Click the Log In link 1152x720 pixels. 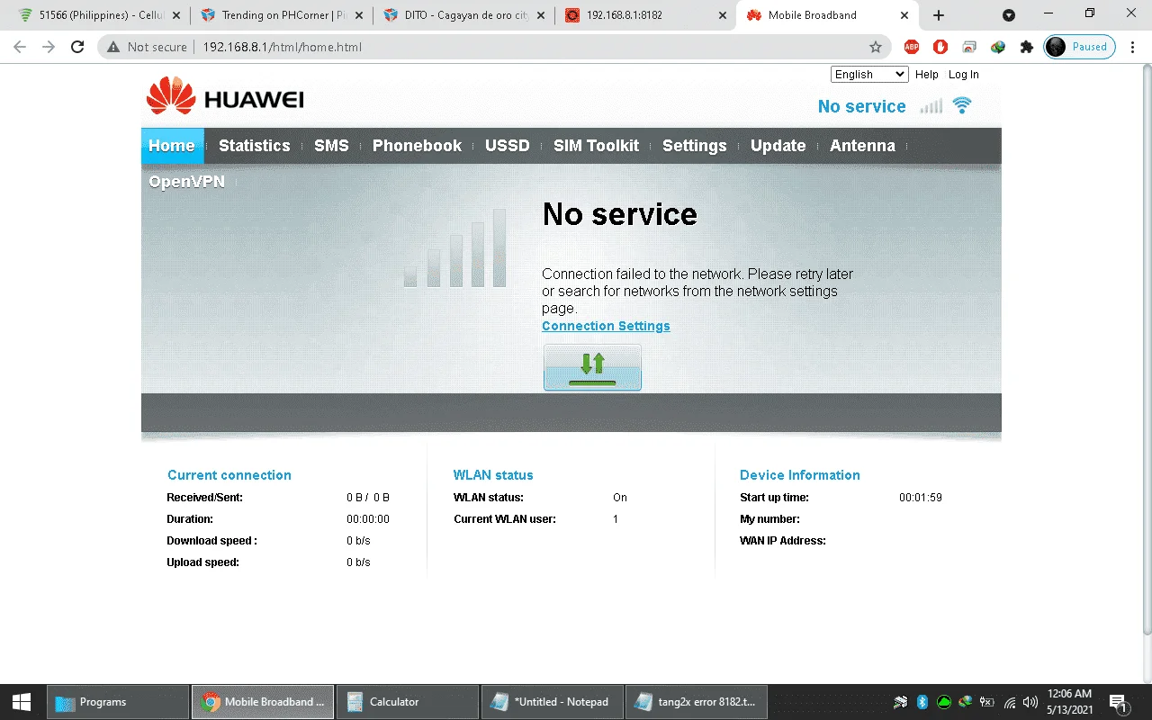point(964,75)
